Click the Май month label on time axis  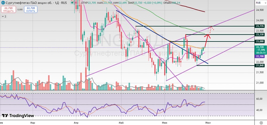[x=121, y=123]
